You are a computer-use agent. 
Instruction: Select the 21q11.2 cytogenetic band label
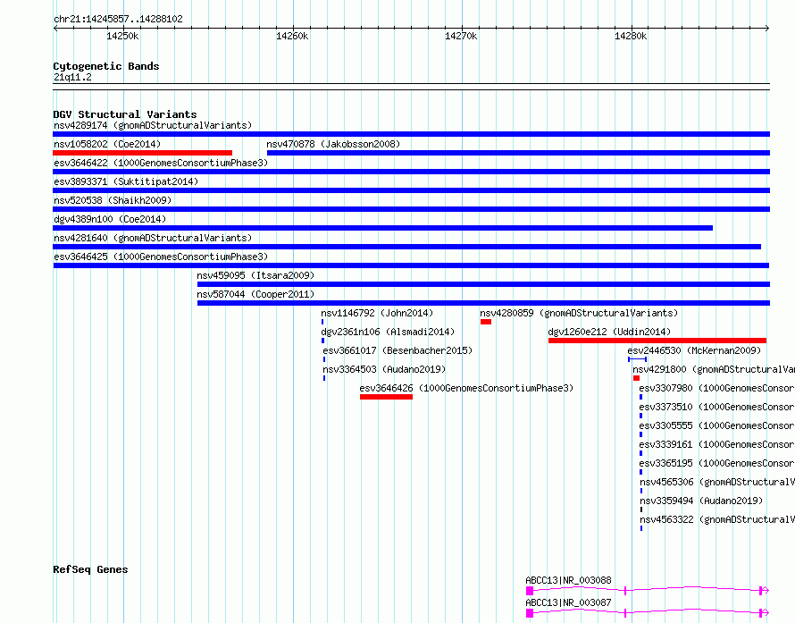click(x=72, y=77)
